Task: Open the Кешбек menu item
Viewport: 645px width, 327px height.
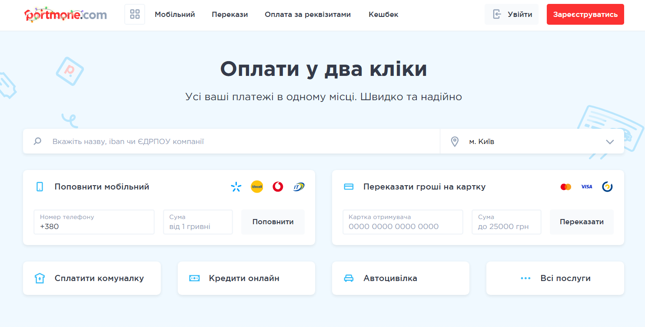Action: 383,14
